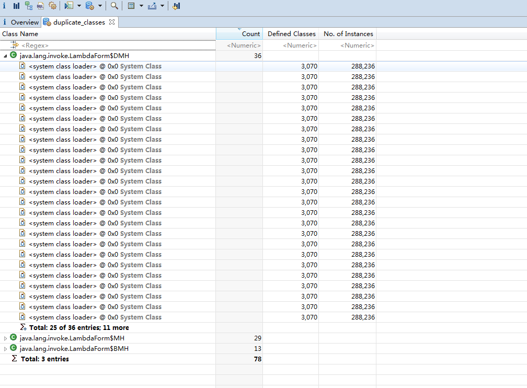Click the LambdaForm$BMH class icon

tap(14, 348)
